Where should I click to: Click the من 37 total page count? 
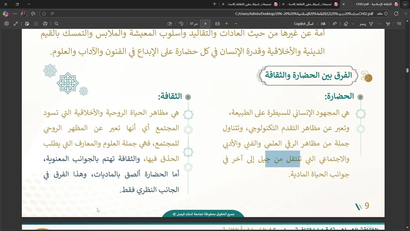point(194,24)
